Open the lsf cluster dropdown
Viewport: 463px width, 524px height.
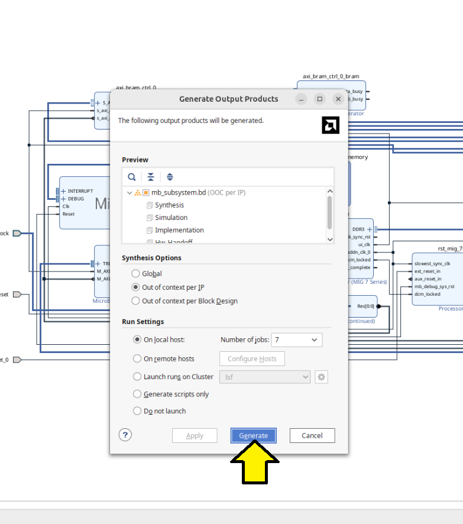pos(265,377)
